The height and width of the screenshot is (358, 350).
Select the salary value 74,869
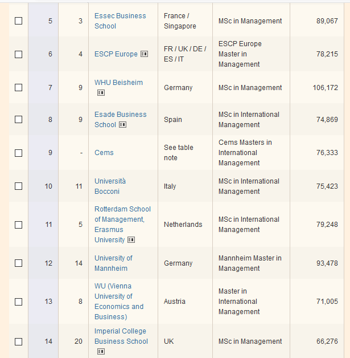pyautogui.click(x=327, y=119)
